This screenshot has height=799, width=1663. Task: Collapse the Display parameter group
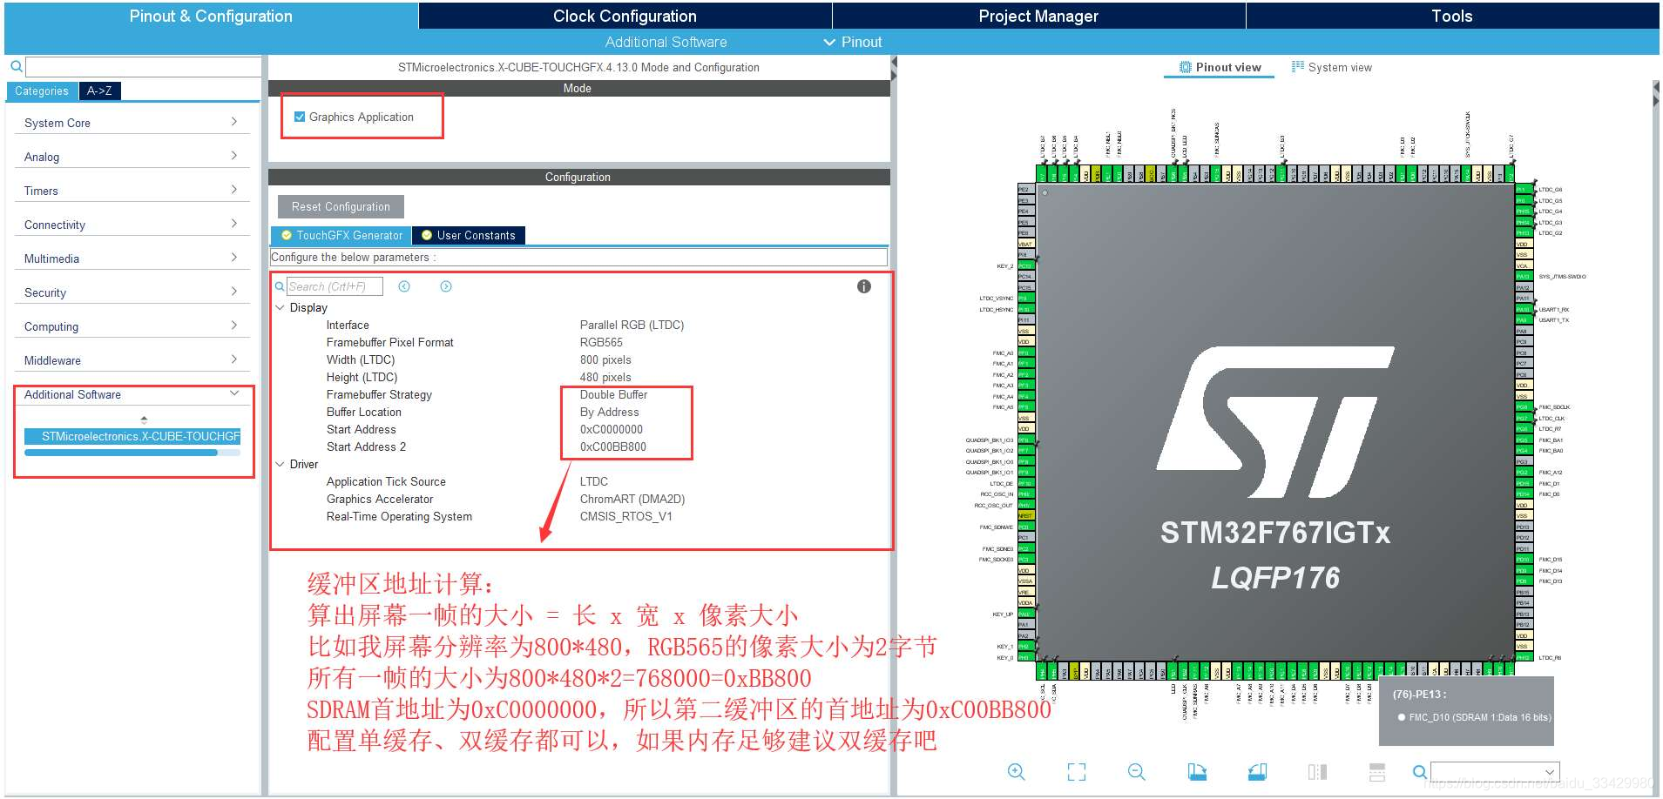click(280, 307)
